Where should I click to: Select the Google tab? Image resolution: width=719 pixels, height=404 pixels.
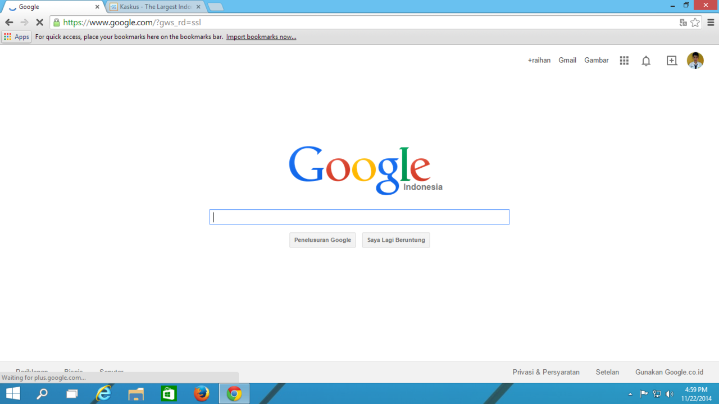(x=53, y=7)
